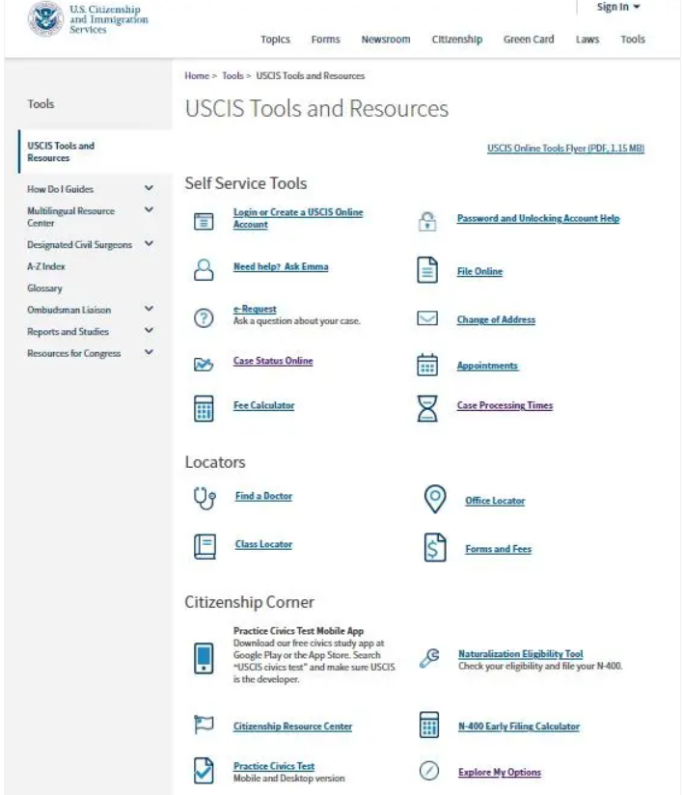Open the Forms menu

pyautogui.click(x=325, y=39)
